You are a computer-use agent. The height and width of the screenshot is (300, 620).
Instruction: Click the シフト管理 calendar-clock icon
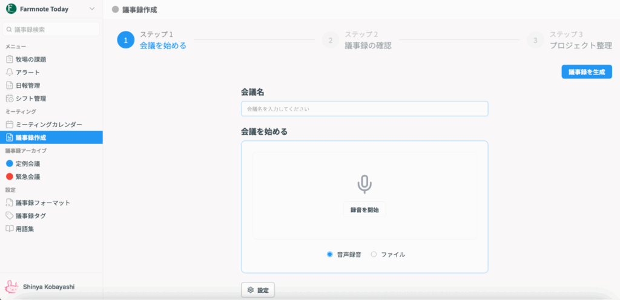click(9, 99)
